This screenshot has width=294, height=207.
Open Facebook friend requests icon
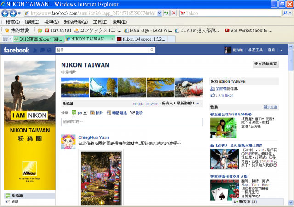pyautogui.click(x=35, y=50)
